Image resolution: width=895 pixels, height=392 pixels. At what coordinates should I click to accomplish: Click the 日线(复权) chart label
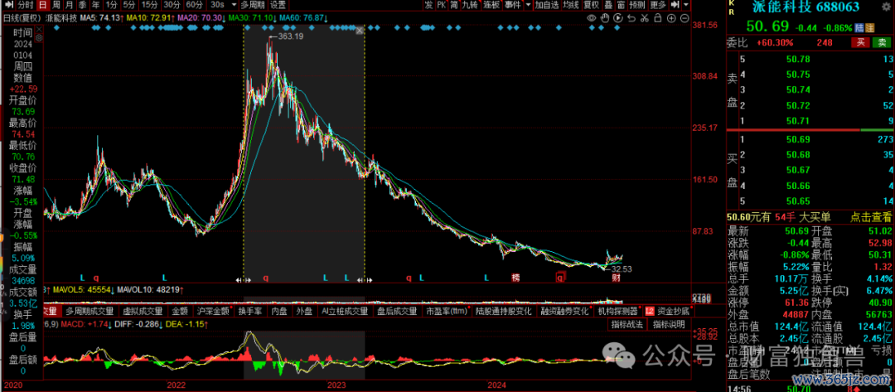tap(22, 17)
